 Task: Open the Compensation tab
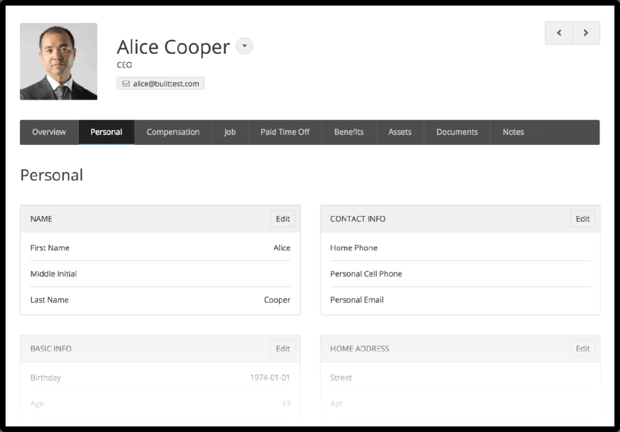(x=173, y=132)
